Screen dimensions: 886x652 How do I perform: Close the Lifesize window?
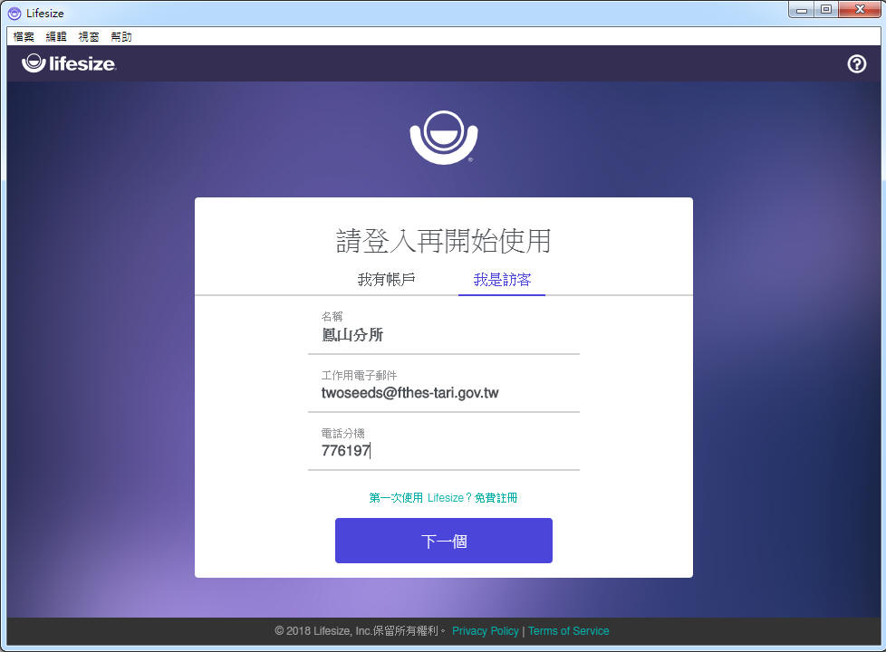860,10
